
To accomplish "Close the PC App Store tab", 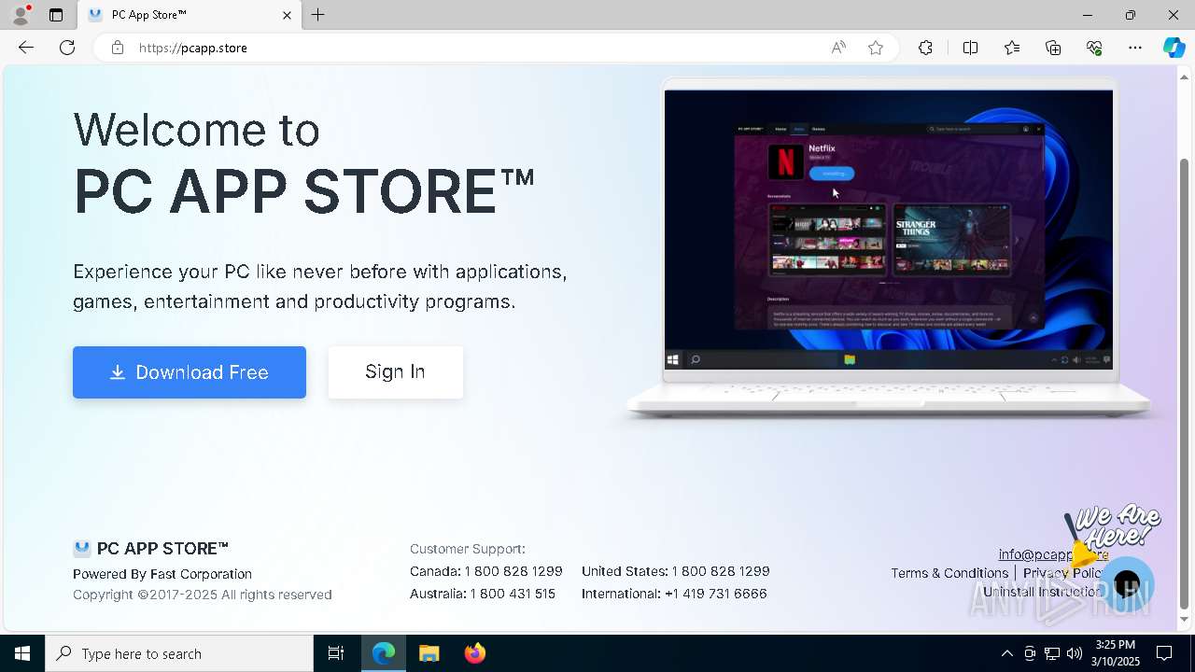I will [x=287, y=15].
